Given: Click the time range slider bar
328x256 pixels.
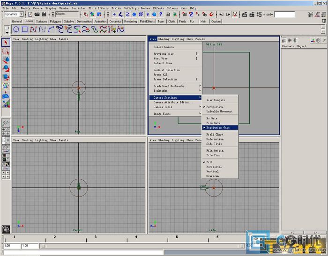Looking at the screenshot, I should pyautogui.click(x=142, y=246).
